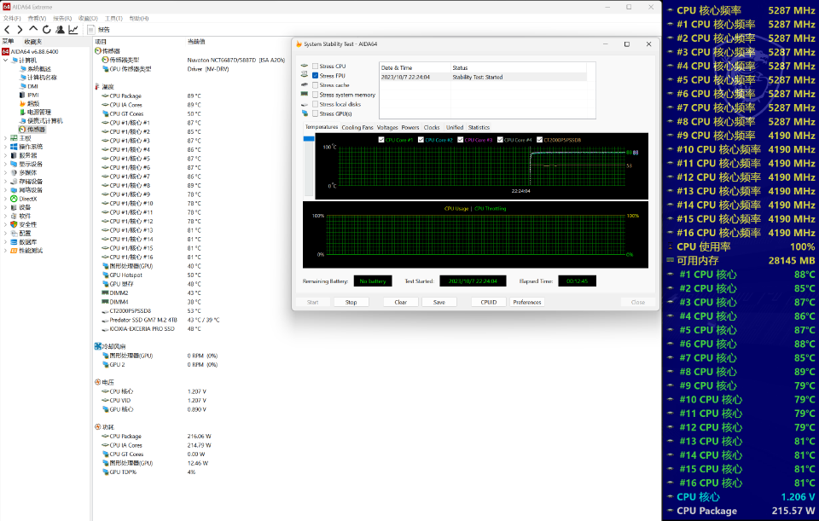Enable the Stress CPU checkbox
This screenshot has height=521, width=819.
[316, 67]
